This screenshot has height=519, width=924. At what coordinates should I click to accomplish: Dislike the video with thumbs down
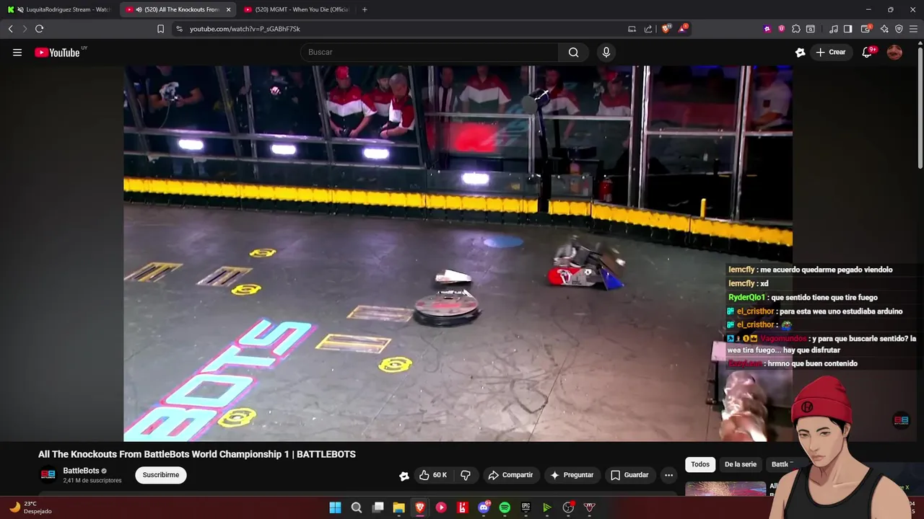pyautogui.click(x=466, y=475)
